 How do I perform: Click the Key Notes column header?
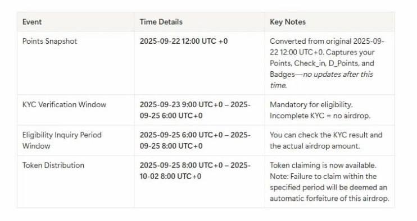(288, 22)
